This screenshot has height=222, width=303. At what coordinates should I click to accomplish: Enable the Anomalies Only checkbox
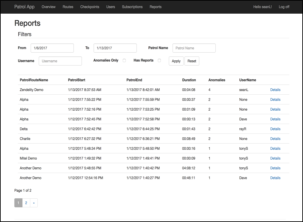coord(124,61)
